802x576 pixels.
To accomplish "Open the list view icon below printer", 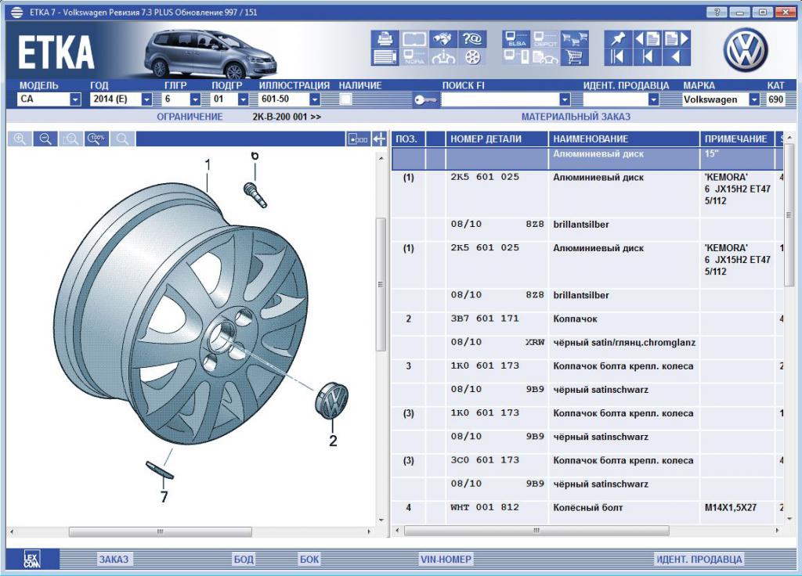I will 385,56.
